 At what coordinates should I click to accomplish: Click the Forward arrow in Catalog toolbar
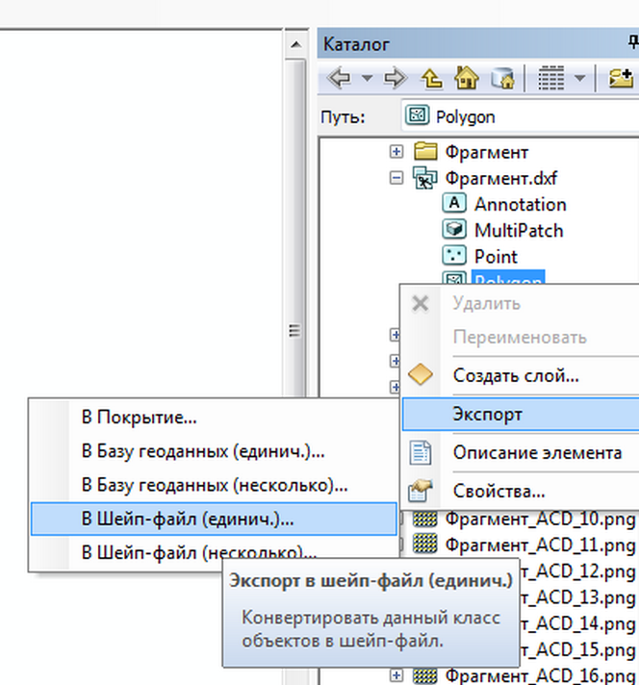pyautogui.click(x=396, y=78)
